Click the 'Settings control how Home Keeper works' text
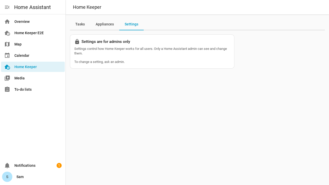This screenshot has width=329, height=185. coord(151,51)
